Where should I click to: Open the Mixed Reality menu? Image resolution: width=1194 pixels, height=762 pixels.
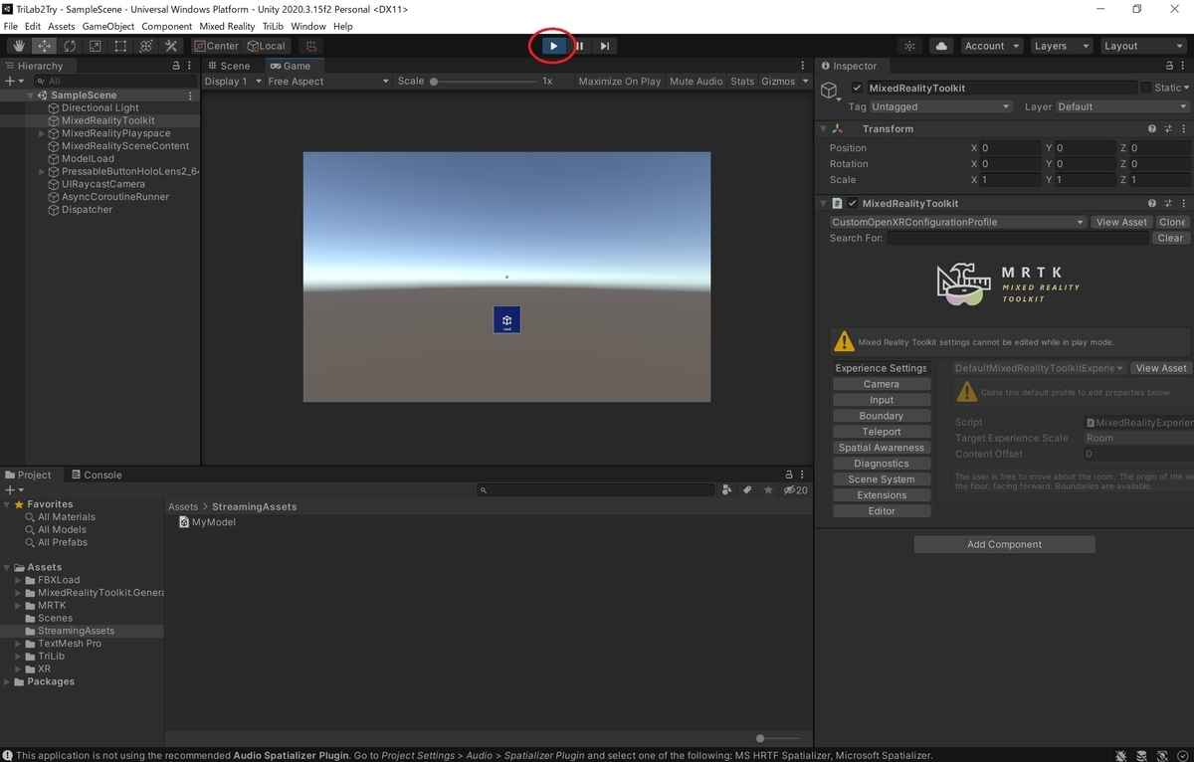point(227,26)
